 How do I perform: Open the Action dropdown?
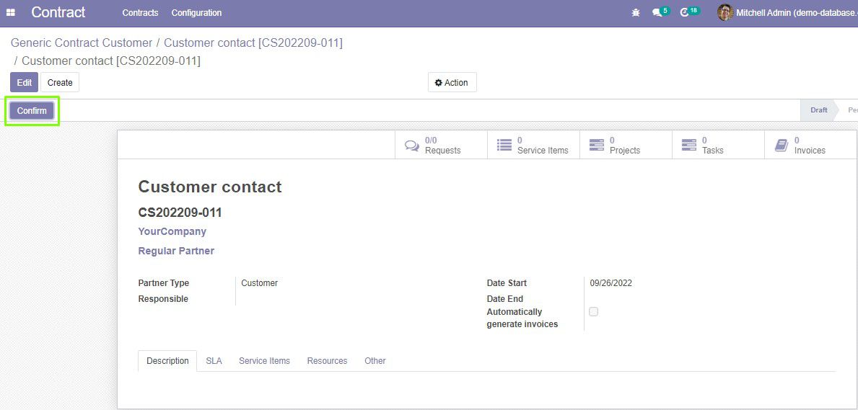[452, 83]
